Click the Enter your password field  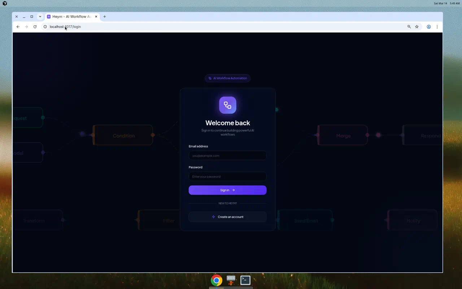coord(227,176)
